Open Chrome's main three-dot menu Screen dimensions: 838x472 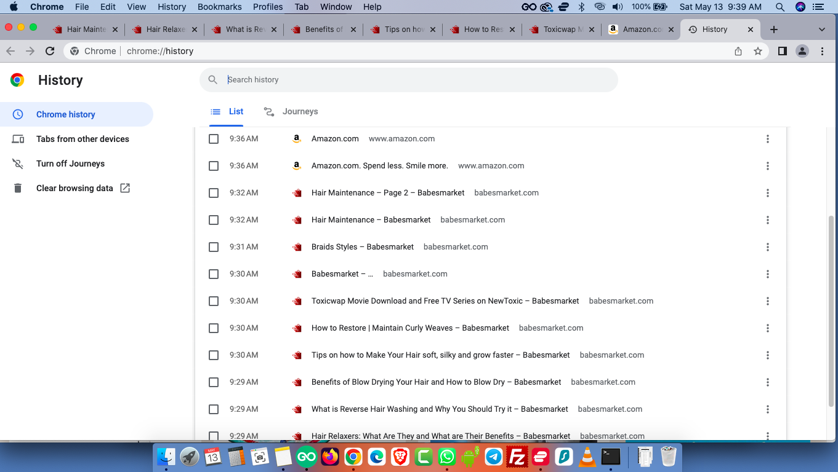pyautogui.click(x=823, y=51)
